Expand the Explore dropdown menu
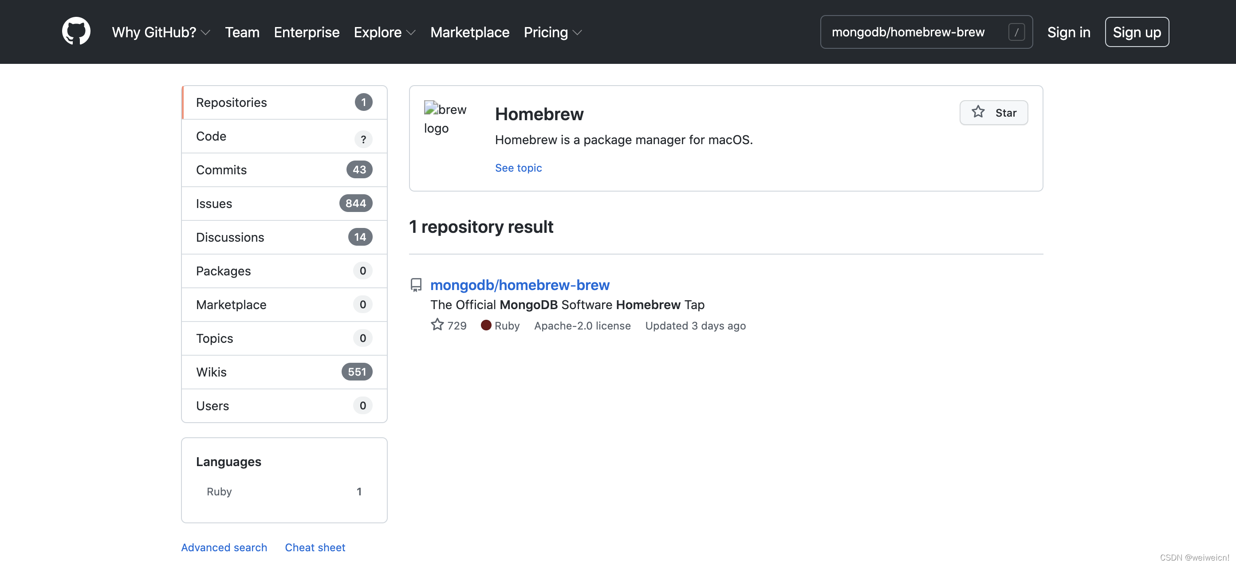 [385, 32]
